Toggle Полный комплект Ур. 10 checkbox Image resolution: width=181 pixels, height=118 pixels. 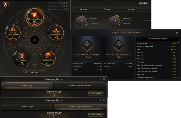tap(67, 9)
